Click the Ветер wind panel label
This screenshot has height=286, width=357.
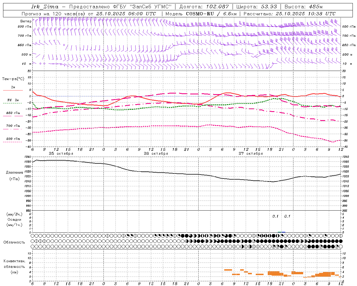[26, 21]
